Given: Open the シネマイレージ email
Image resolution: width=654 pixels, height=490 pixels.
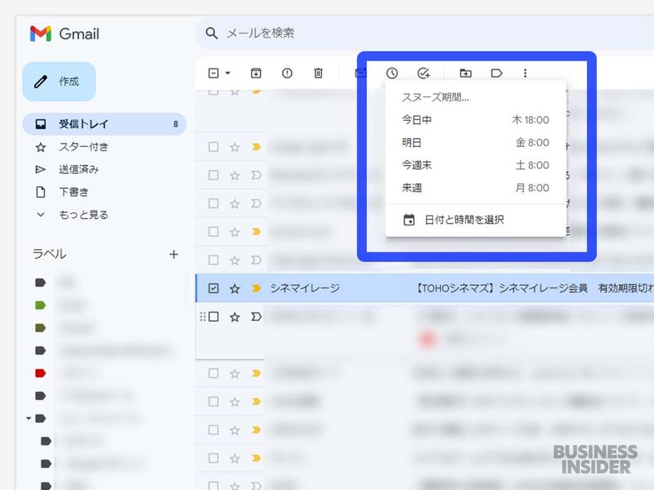Looking at the screenshot, I should click(424, 288).
